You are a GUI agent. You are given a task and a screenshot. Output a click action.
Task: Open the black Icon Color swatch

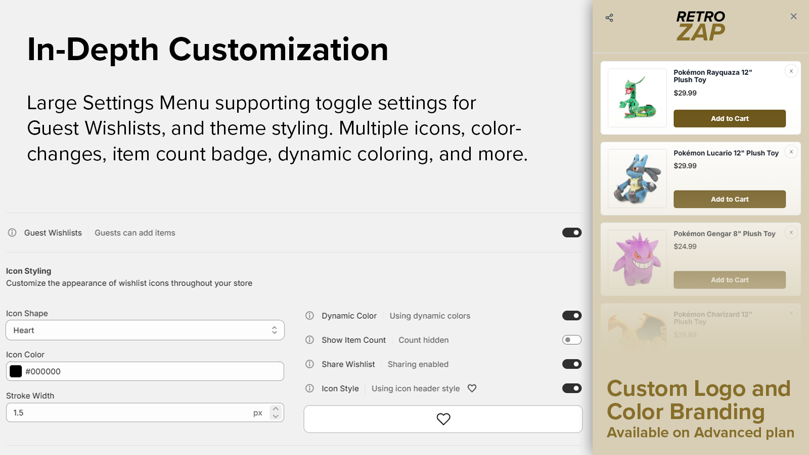tap(15, 371)
